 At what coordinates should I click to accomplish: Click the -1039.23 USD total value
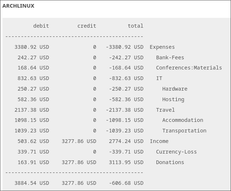125,131
